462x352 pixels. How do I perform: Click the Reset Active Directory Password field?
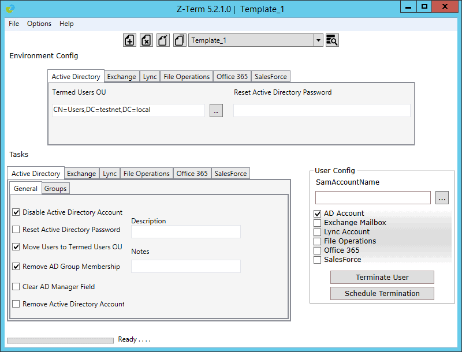322,110
